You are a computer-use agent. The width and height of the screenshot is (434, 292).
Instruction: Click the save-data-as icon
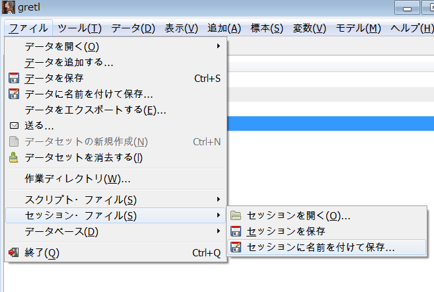coord(15,94)
